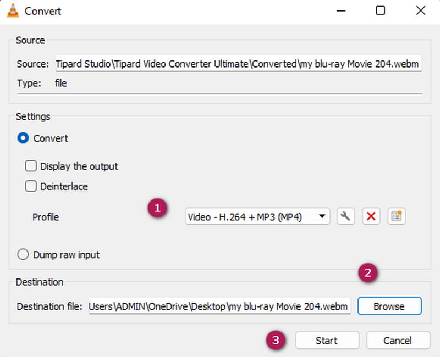Click the VLC cone icon in title bar
Viewport: 440px width, 357px height.
[x=13, y=11]
